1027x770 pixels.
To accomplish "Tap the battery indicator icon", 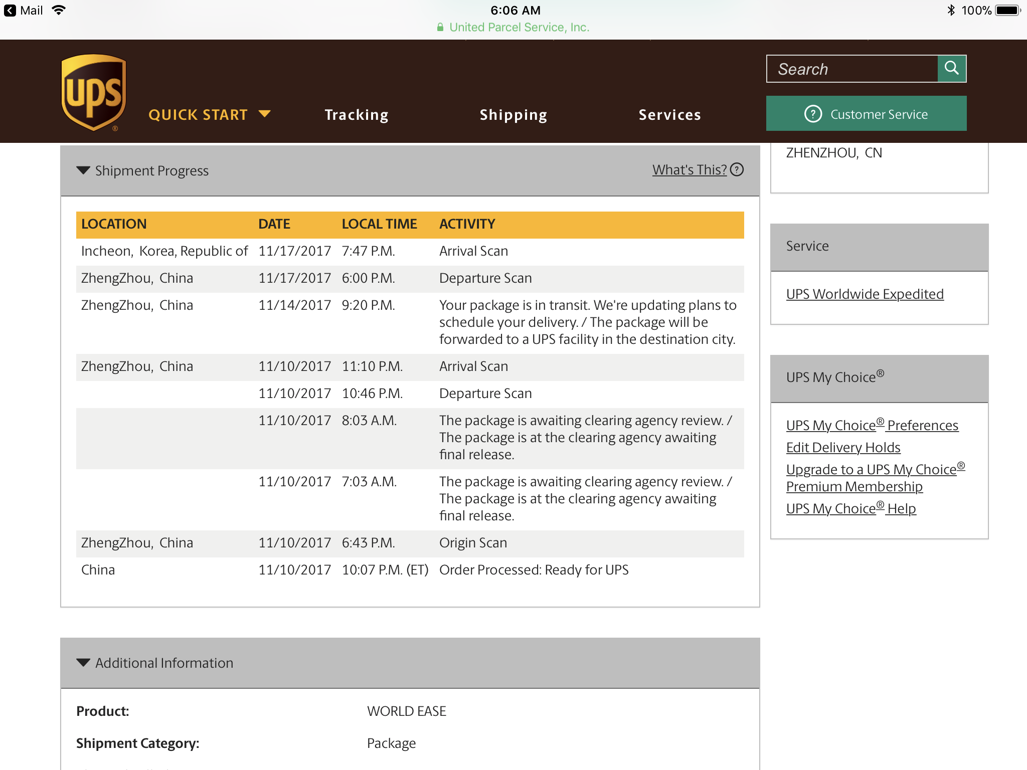I will coord(1008,10).
